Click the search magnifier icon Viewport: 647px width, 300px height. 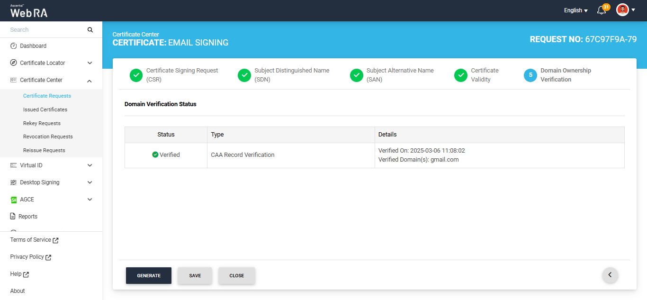[x=90, y=30]
